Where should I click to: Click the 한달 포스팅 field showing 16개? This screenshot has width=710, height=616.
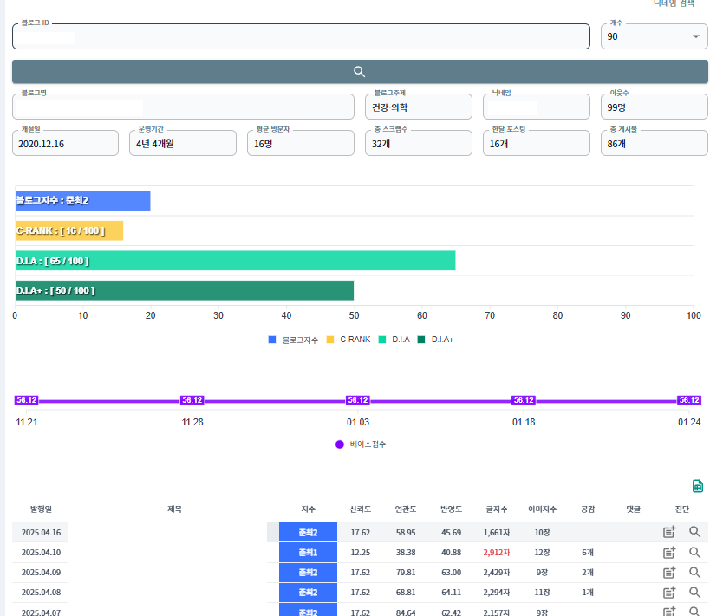[537, 144]
